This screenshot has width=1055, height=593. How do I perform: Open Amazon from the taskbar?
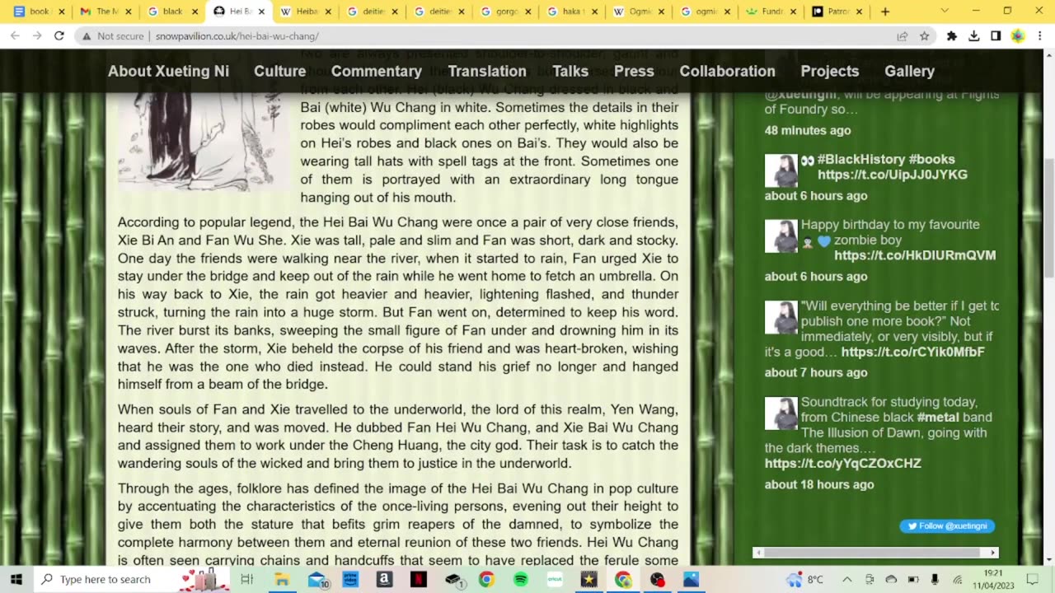tap(384, 579)
